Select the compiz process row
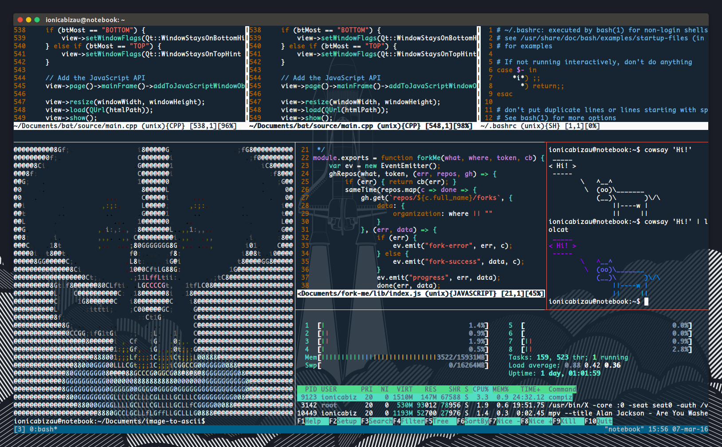The width and height of the screenshot is (722, 447). [x=443, y=397]
